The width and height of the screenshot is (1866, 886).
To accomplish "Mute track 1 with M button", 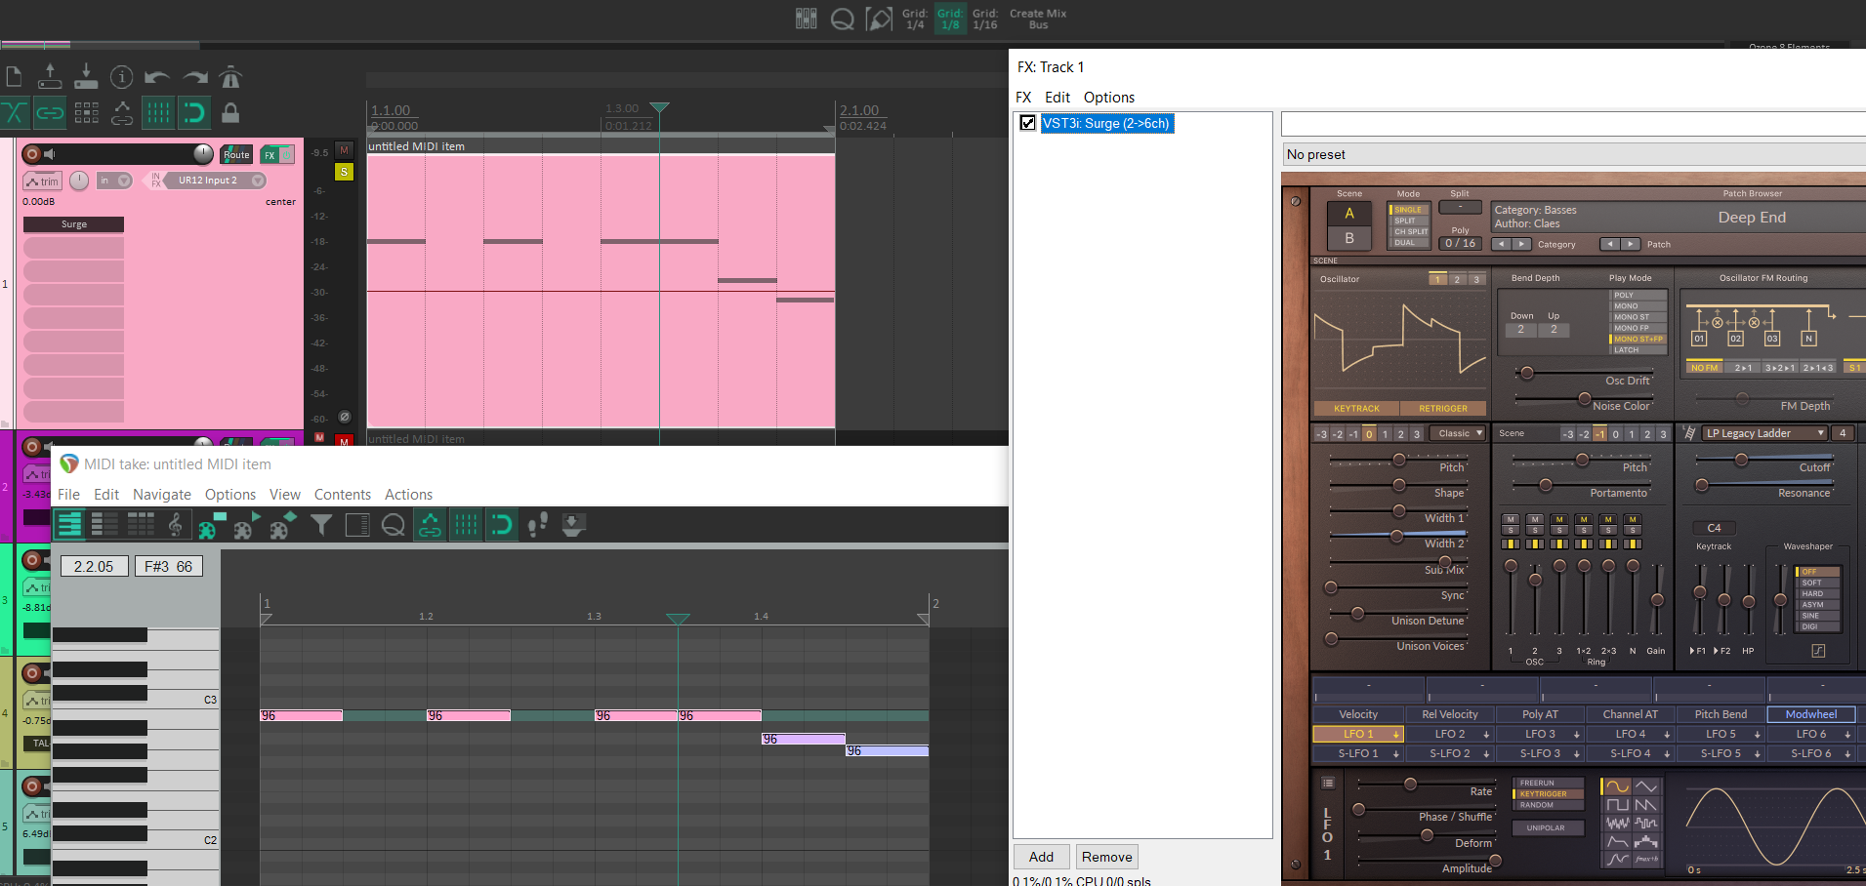I will [344, 149].
